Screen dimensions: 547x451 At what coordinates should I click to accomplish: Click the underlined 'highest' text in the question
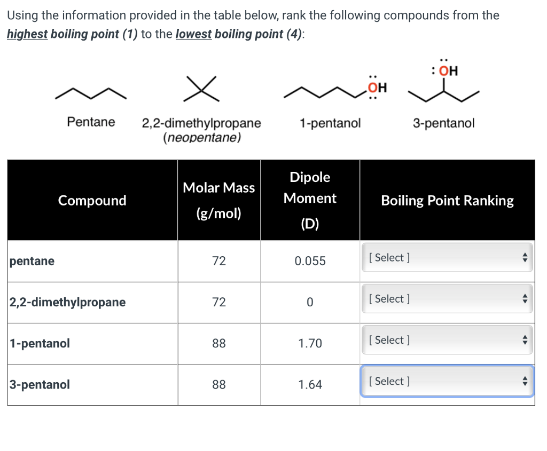[27, 34]
